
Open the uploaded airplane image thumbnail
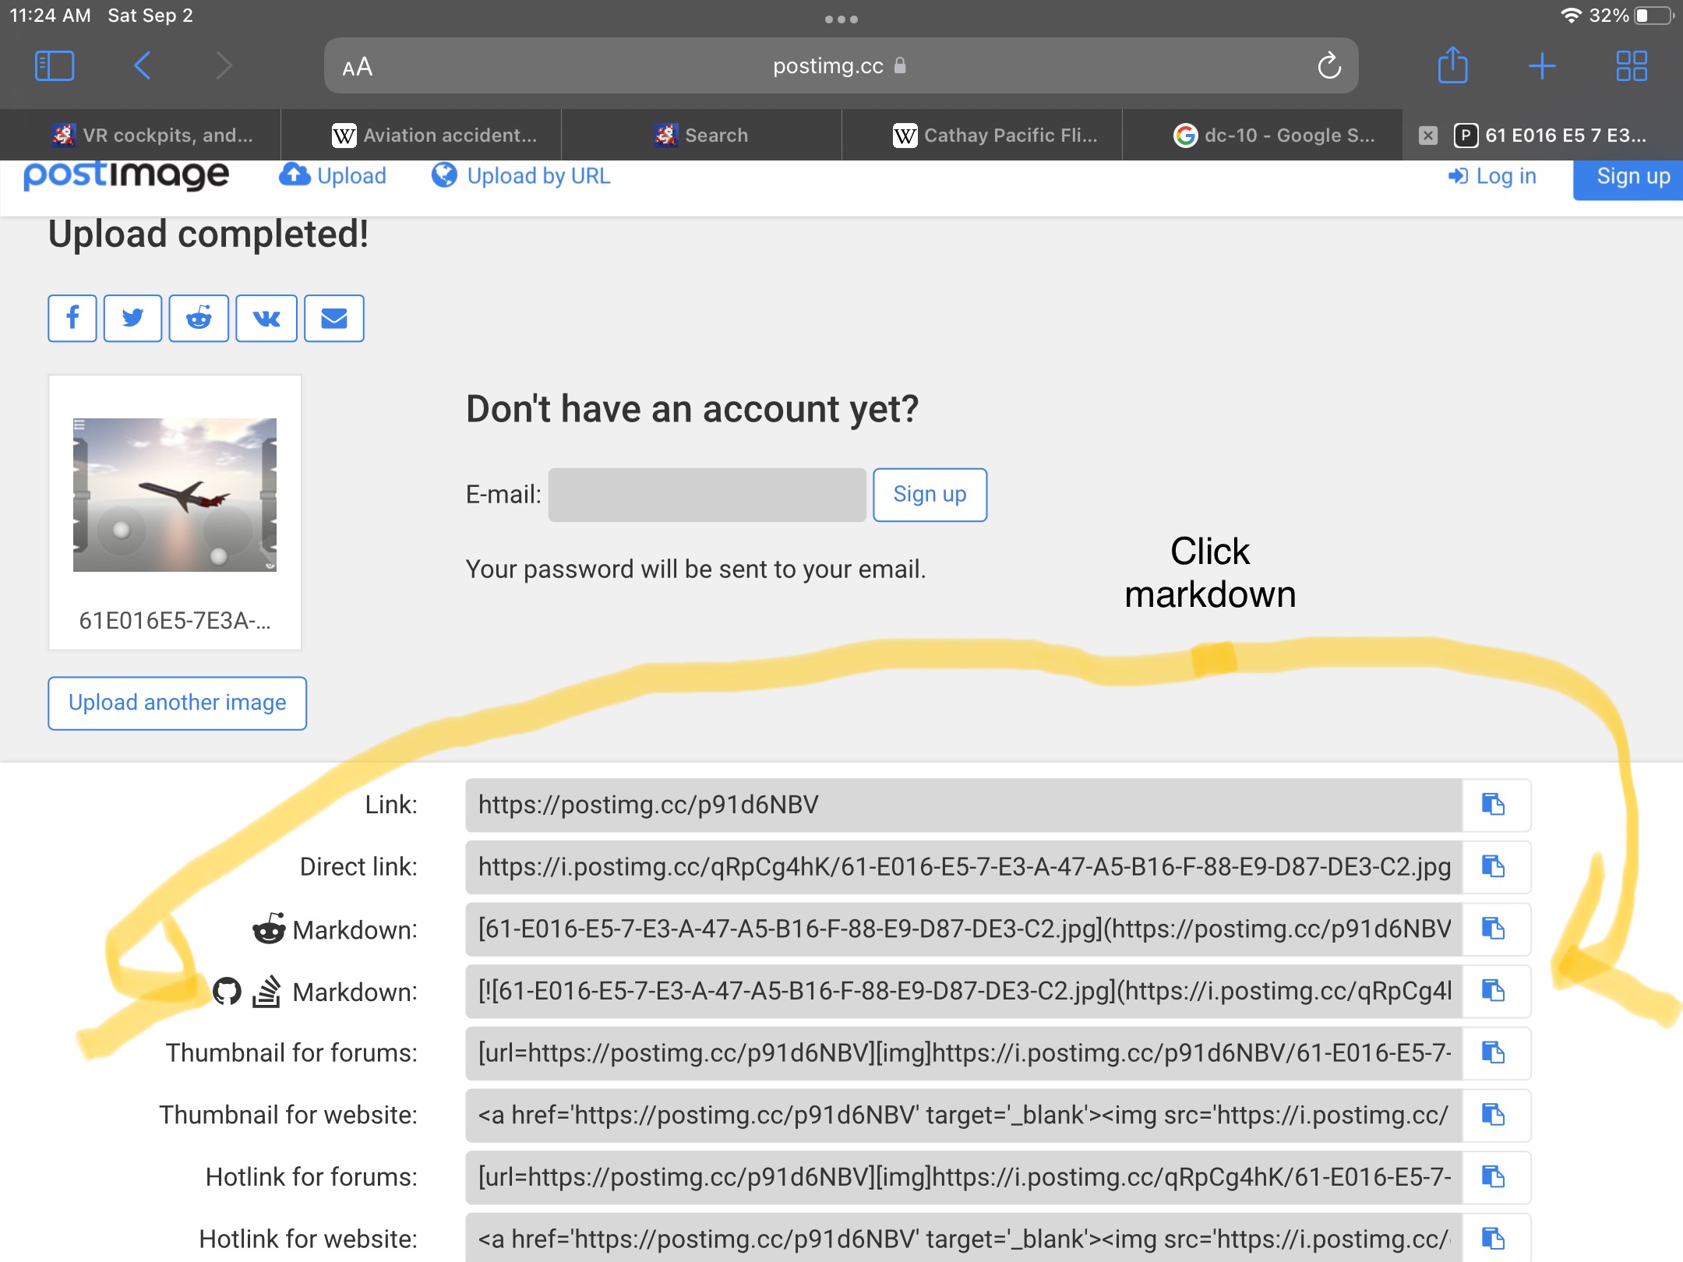[175, 495]
